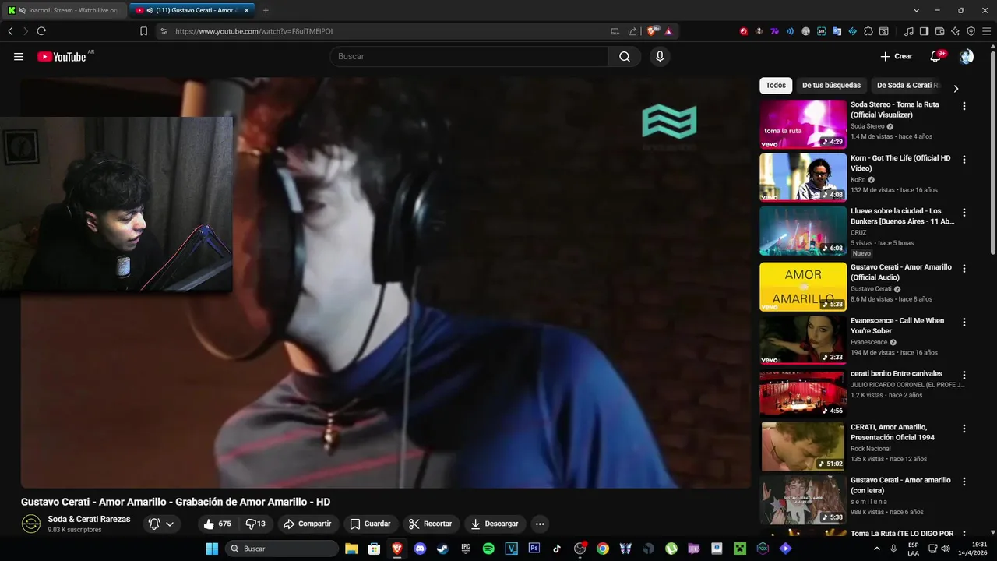Open options for cerati benito Entre canivales

(x=964, y=375)
